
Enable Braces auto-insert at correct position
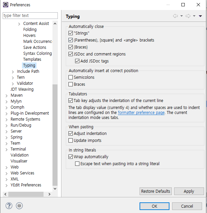tap(70, 84)
